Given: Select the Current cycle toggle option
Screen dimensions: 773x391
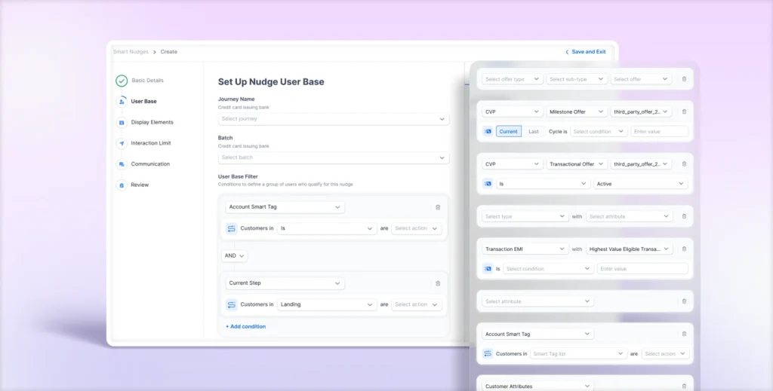Looking at the screenshot, I should 508,131.
